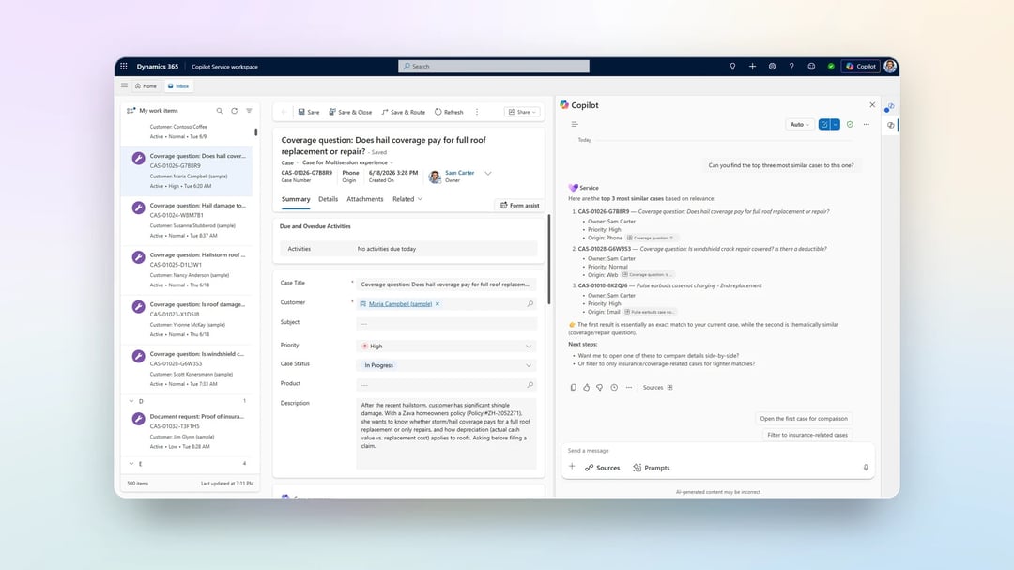The image size is (1014, 570).
Task: Click the green presence status indicator
Action: pos(831,66)
